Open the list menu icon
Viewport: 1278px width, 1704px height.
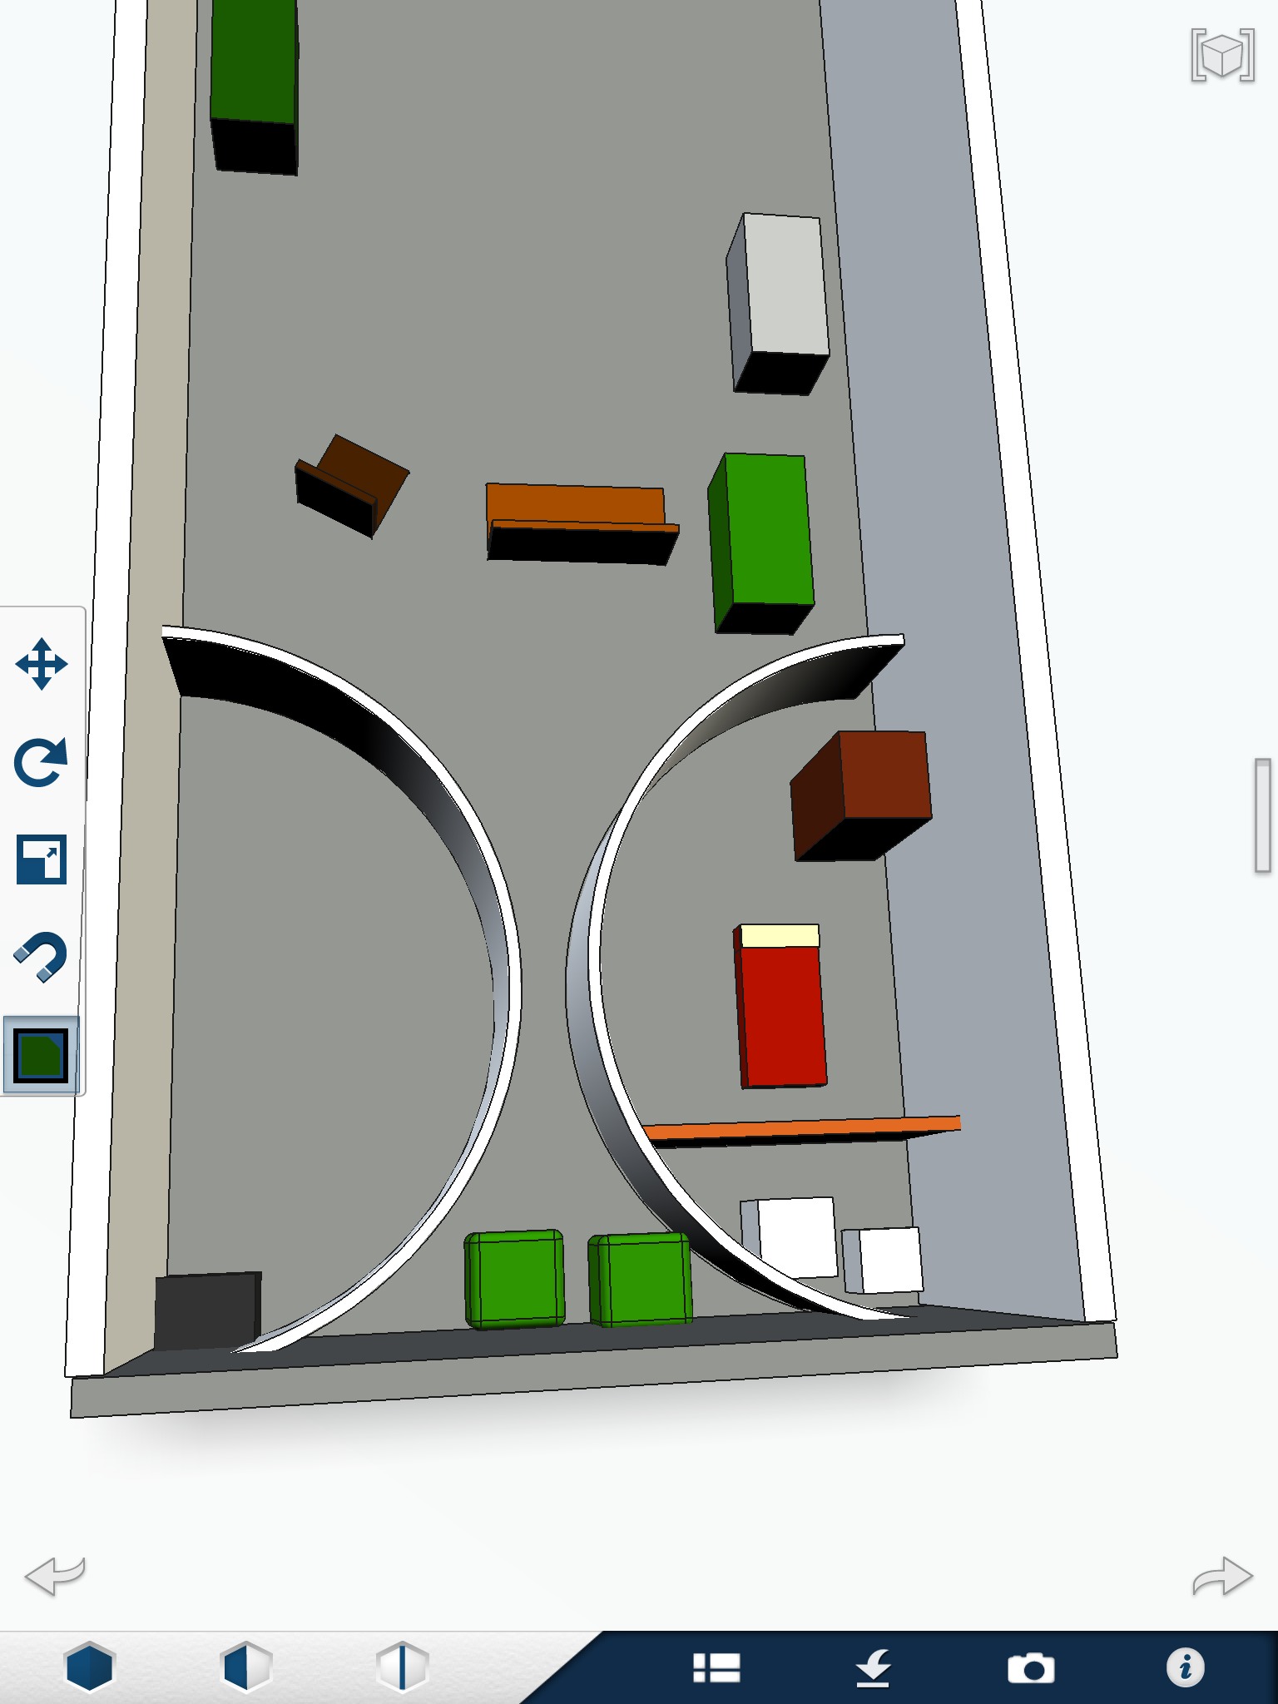click(x=716, y=1667)
